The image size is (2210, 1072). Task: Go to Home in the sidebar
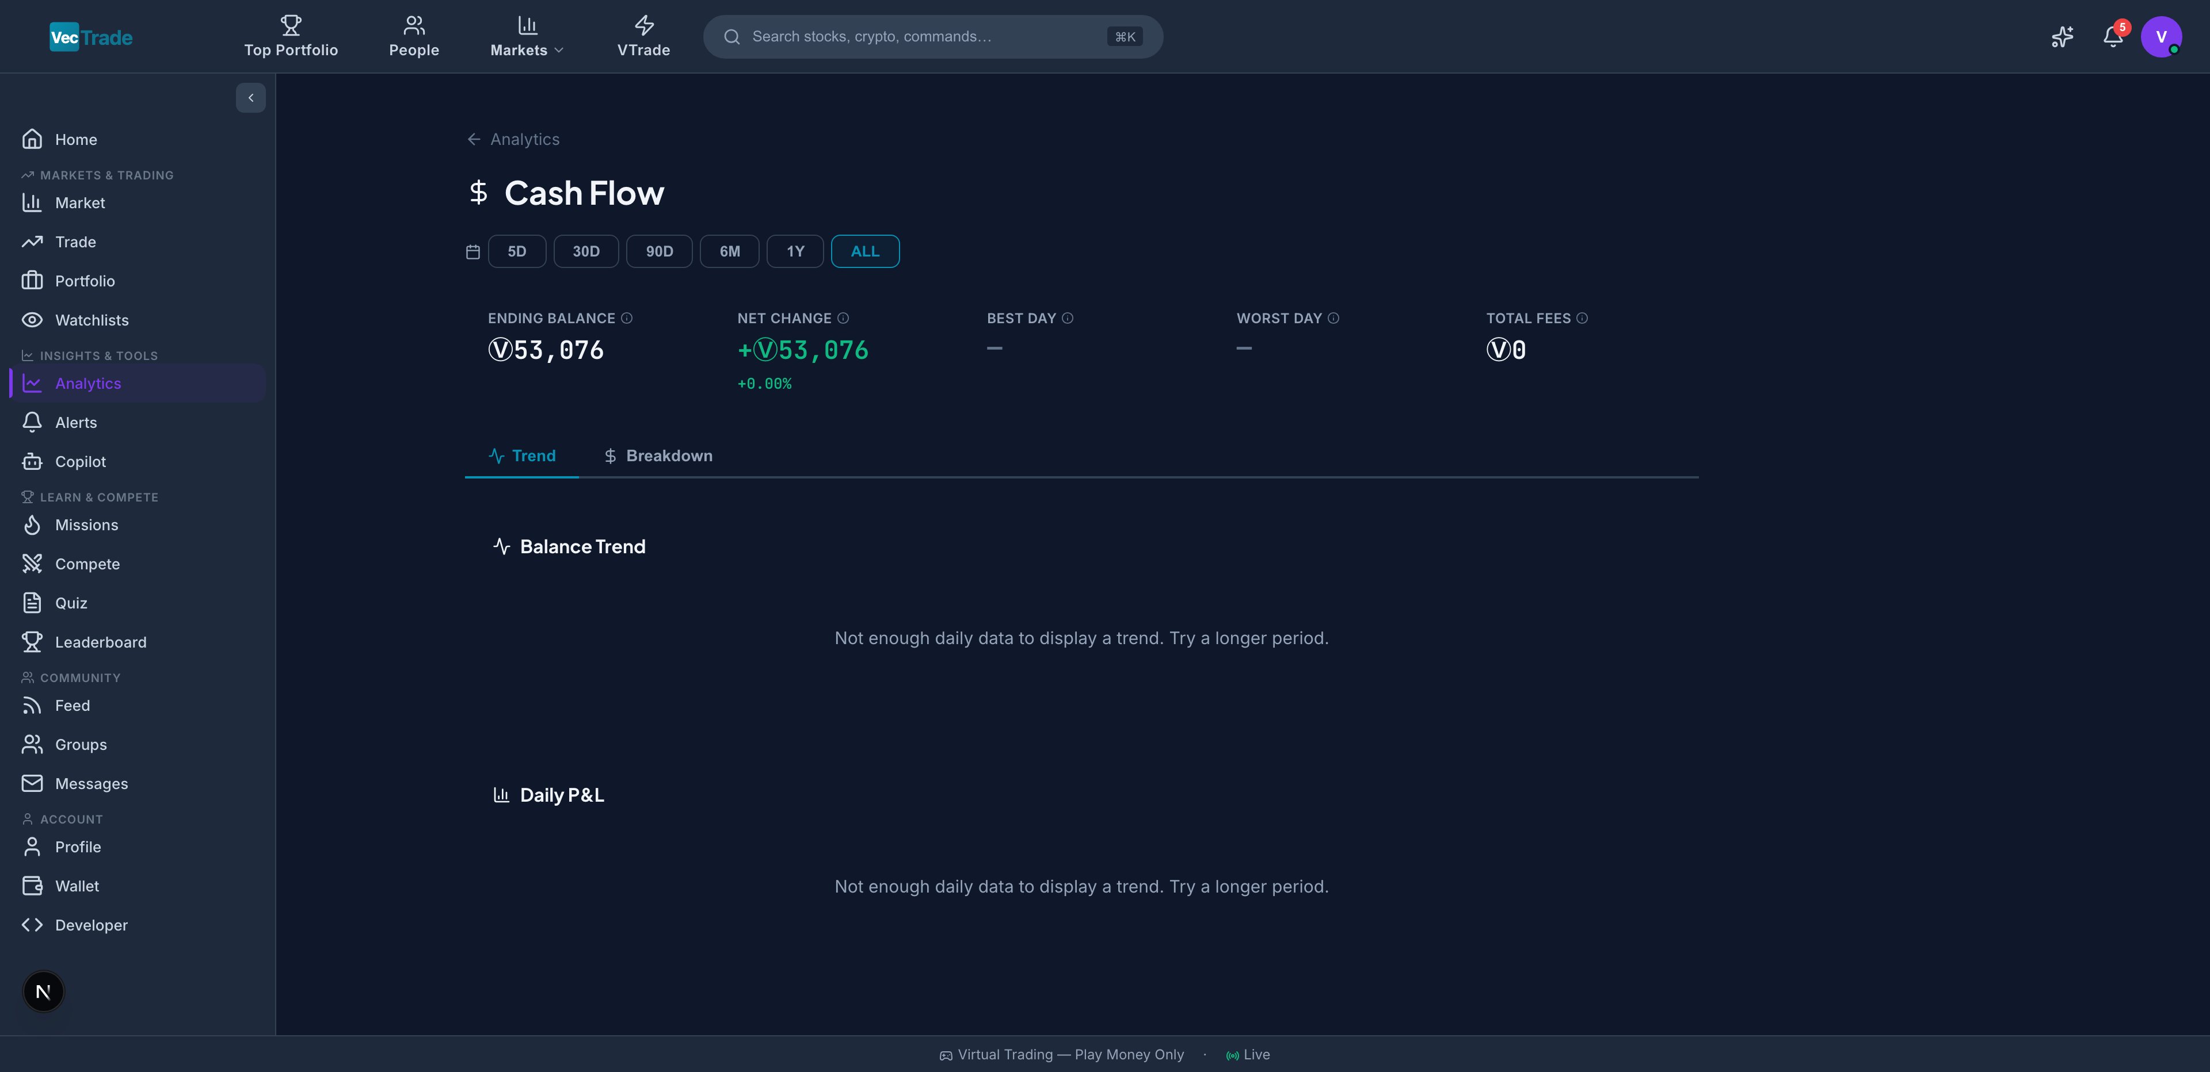[138, 139]
